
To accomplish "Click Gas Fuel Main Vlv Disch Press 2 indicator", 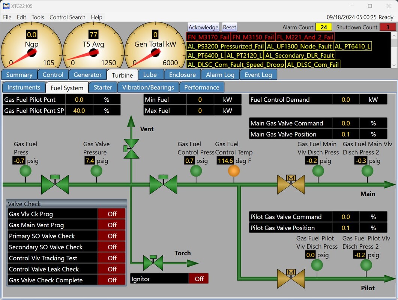I will [x=367, y=171].
